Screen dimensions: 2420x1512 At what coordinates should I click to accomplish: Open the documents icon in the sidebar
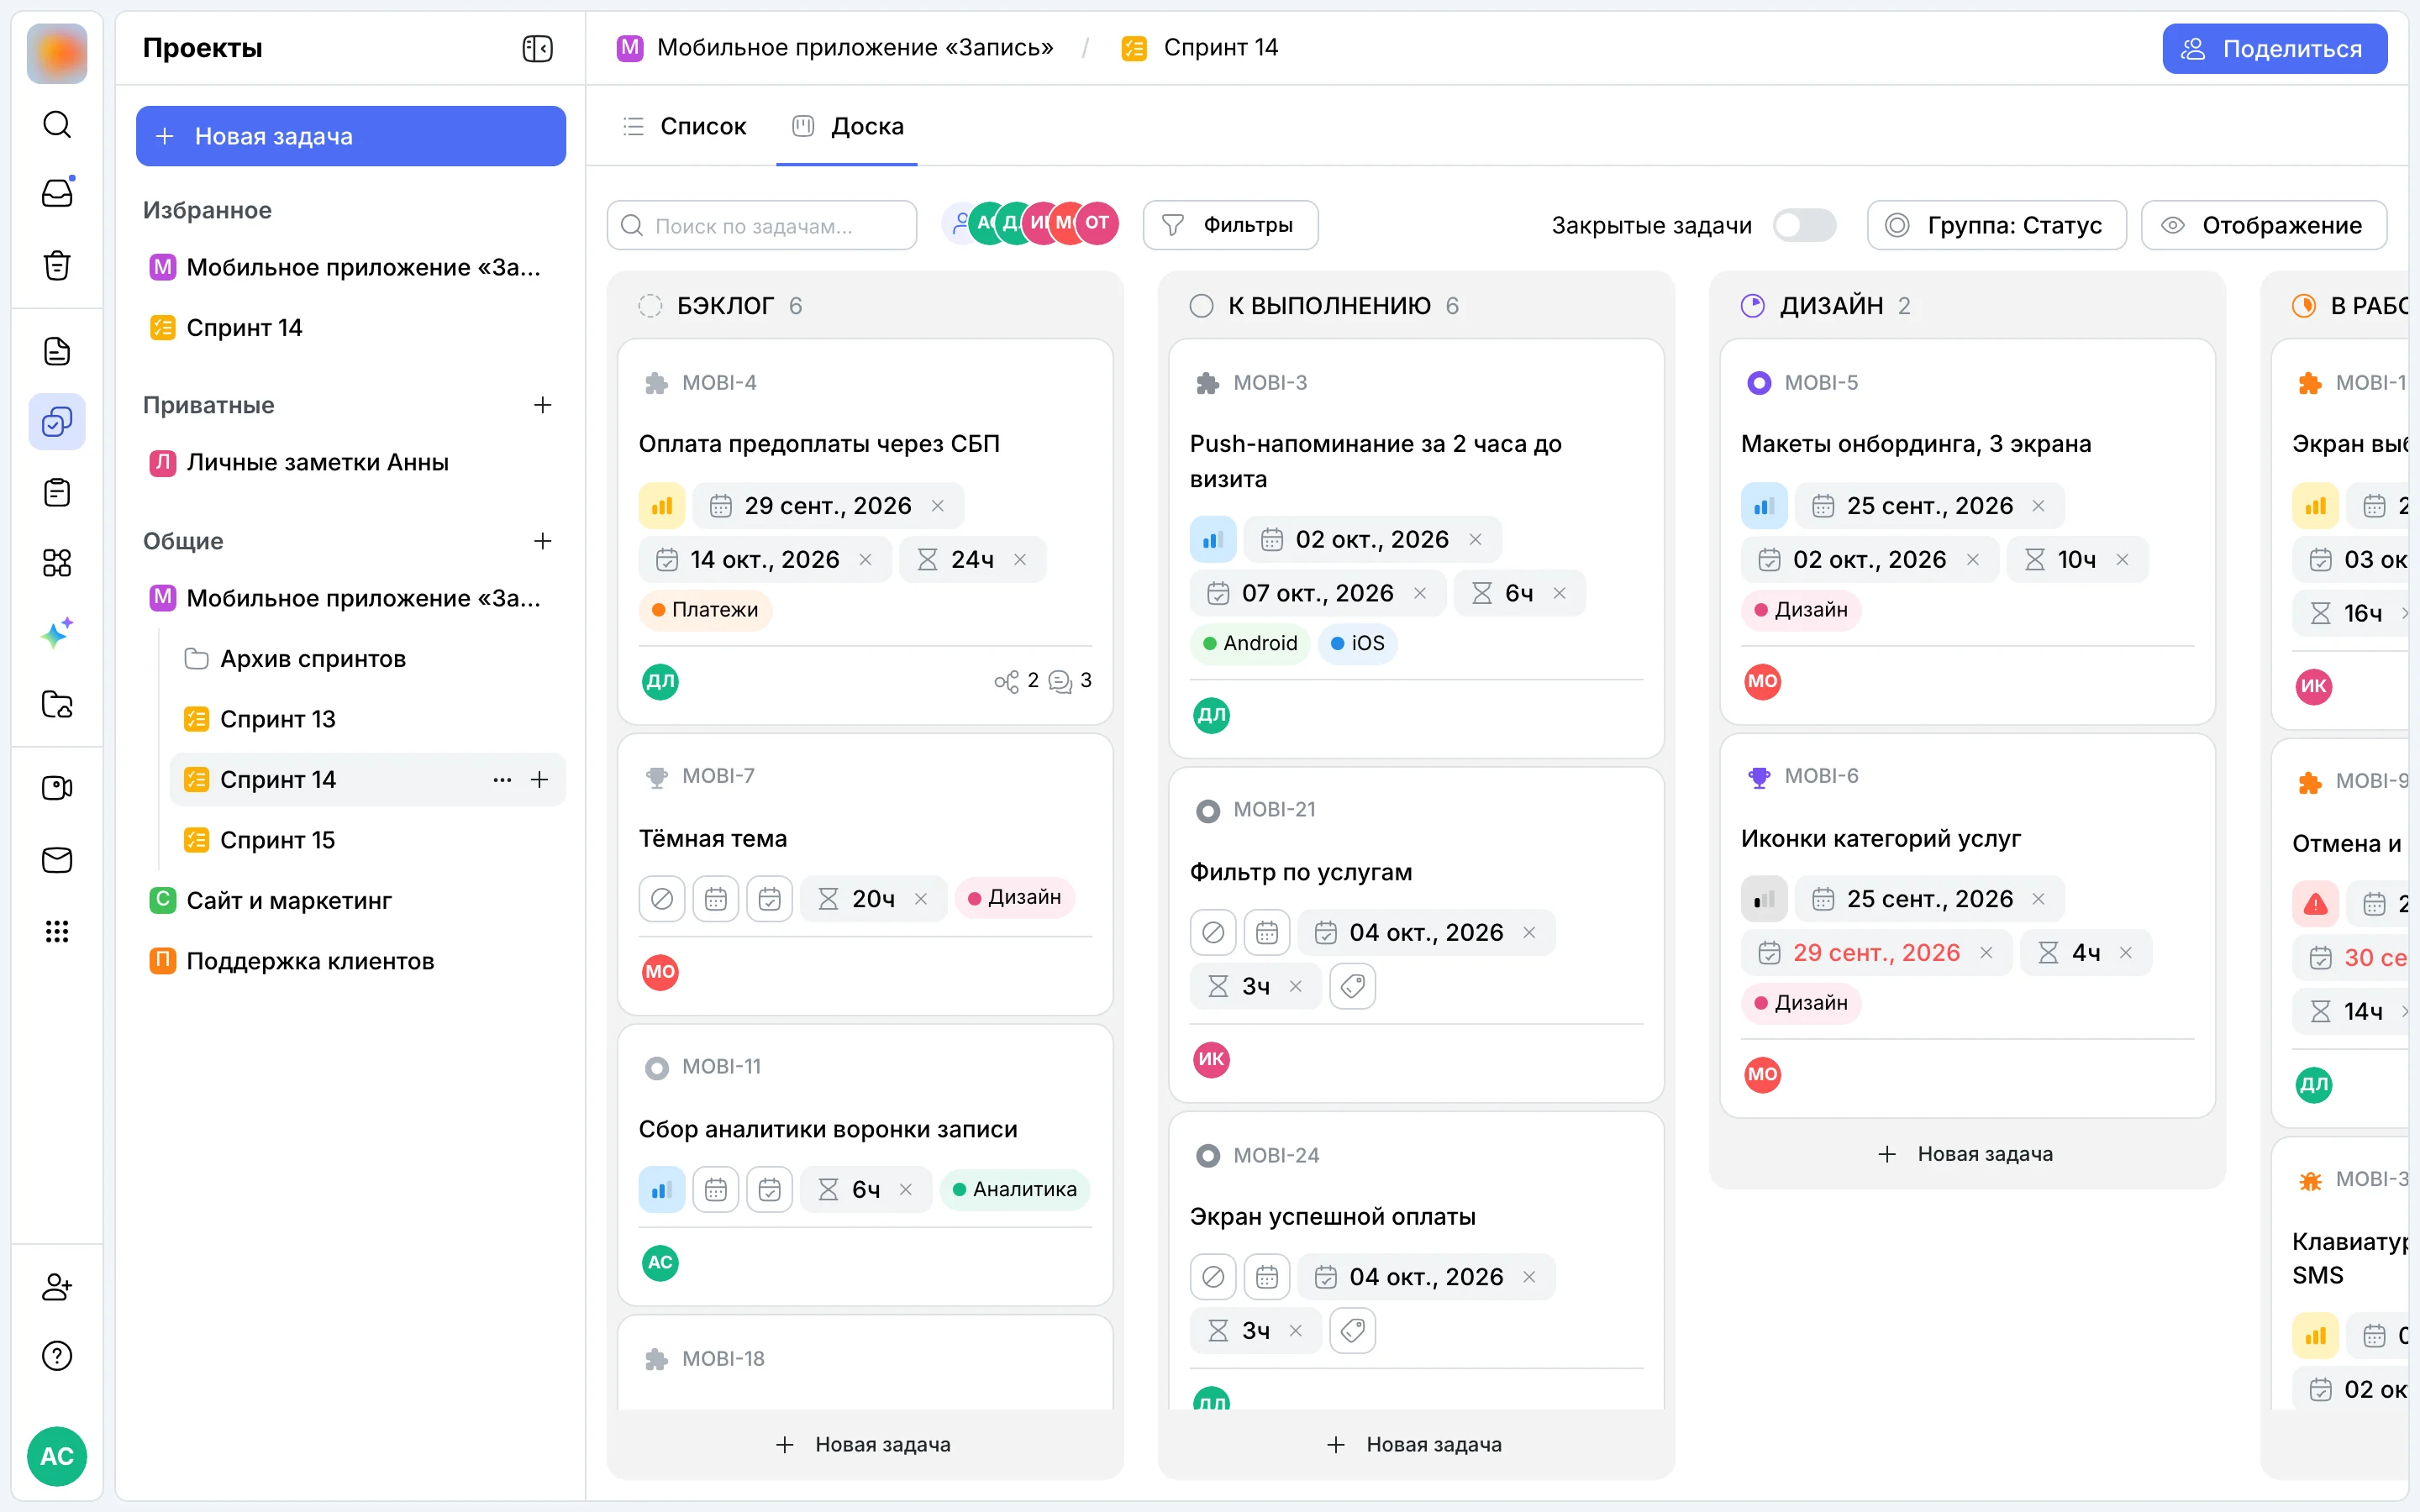(x=57, y=351)
